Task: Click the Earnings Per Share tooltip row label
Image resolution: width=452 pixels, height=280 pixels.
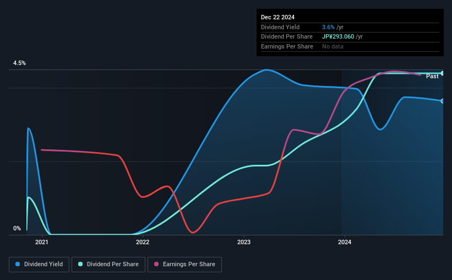Action: (287, 46)
